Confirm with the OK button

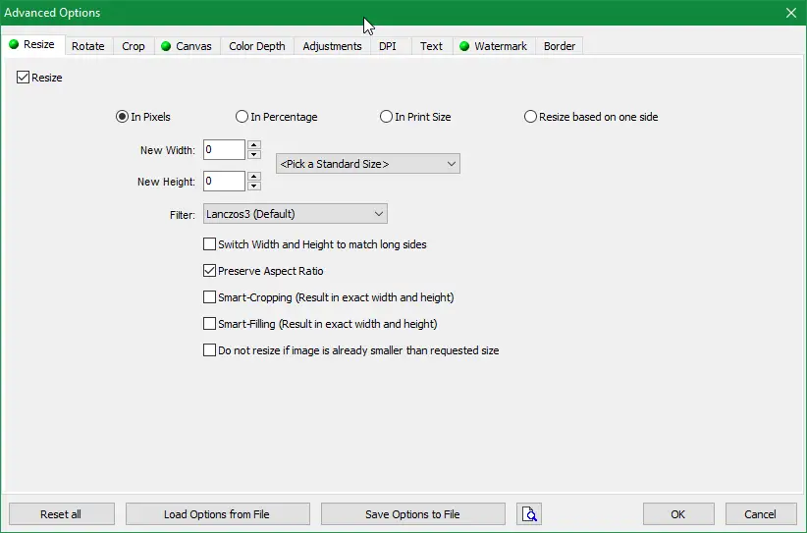pyautogui.click(x=678, y=514)
